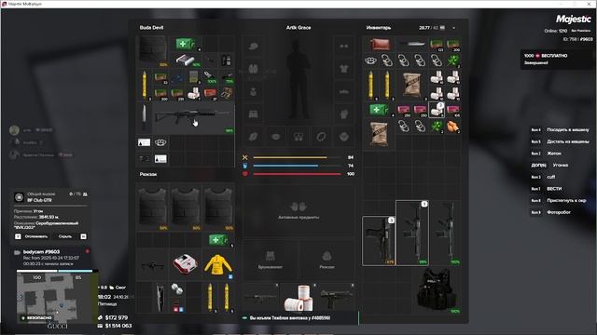Click the minimap
This screenshot has height=335, width=597.
pyautogui.click(x=56, y=297)
